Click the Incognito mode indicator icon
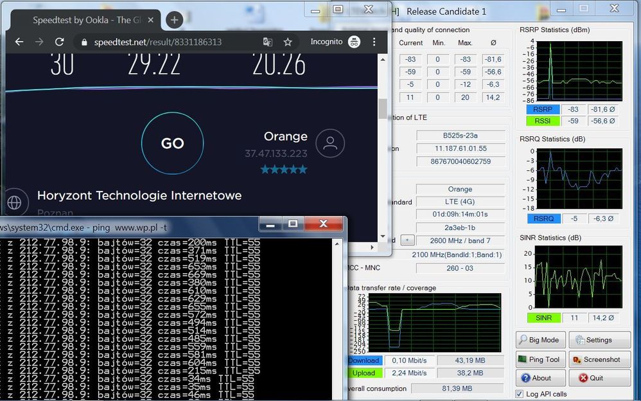This screenshot has height=401, width=641. pyautogui.click(x=354, y=42)
